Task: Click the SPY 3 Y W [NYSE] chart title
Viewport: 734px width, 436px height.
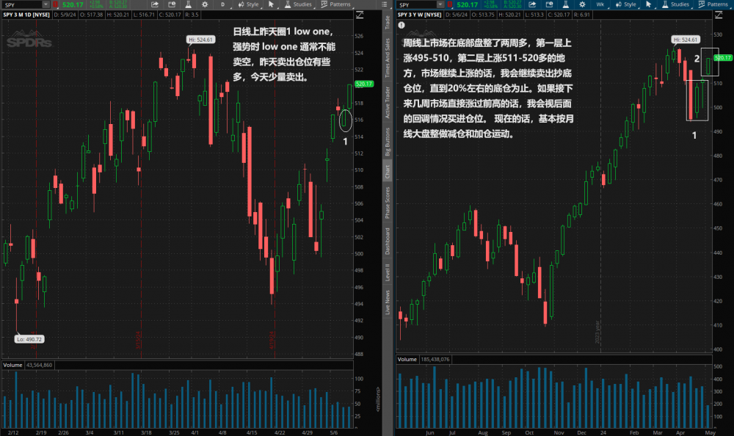Action: click(419, 15)
